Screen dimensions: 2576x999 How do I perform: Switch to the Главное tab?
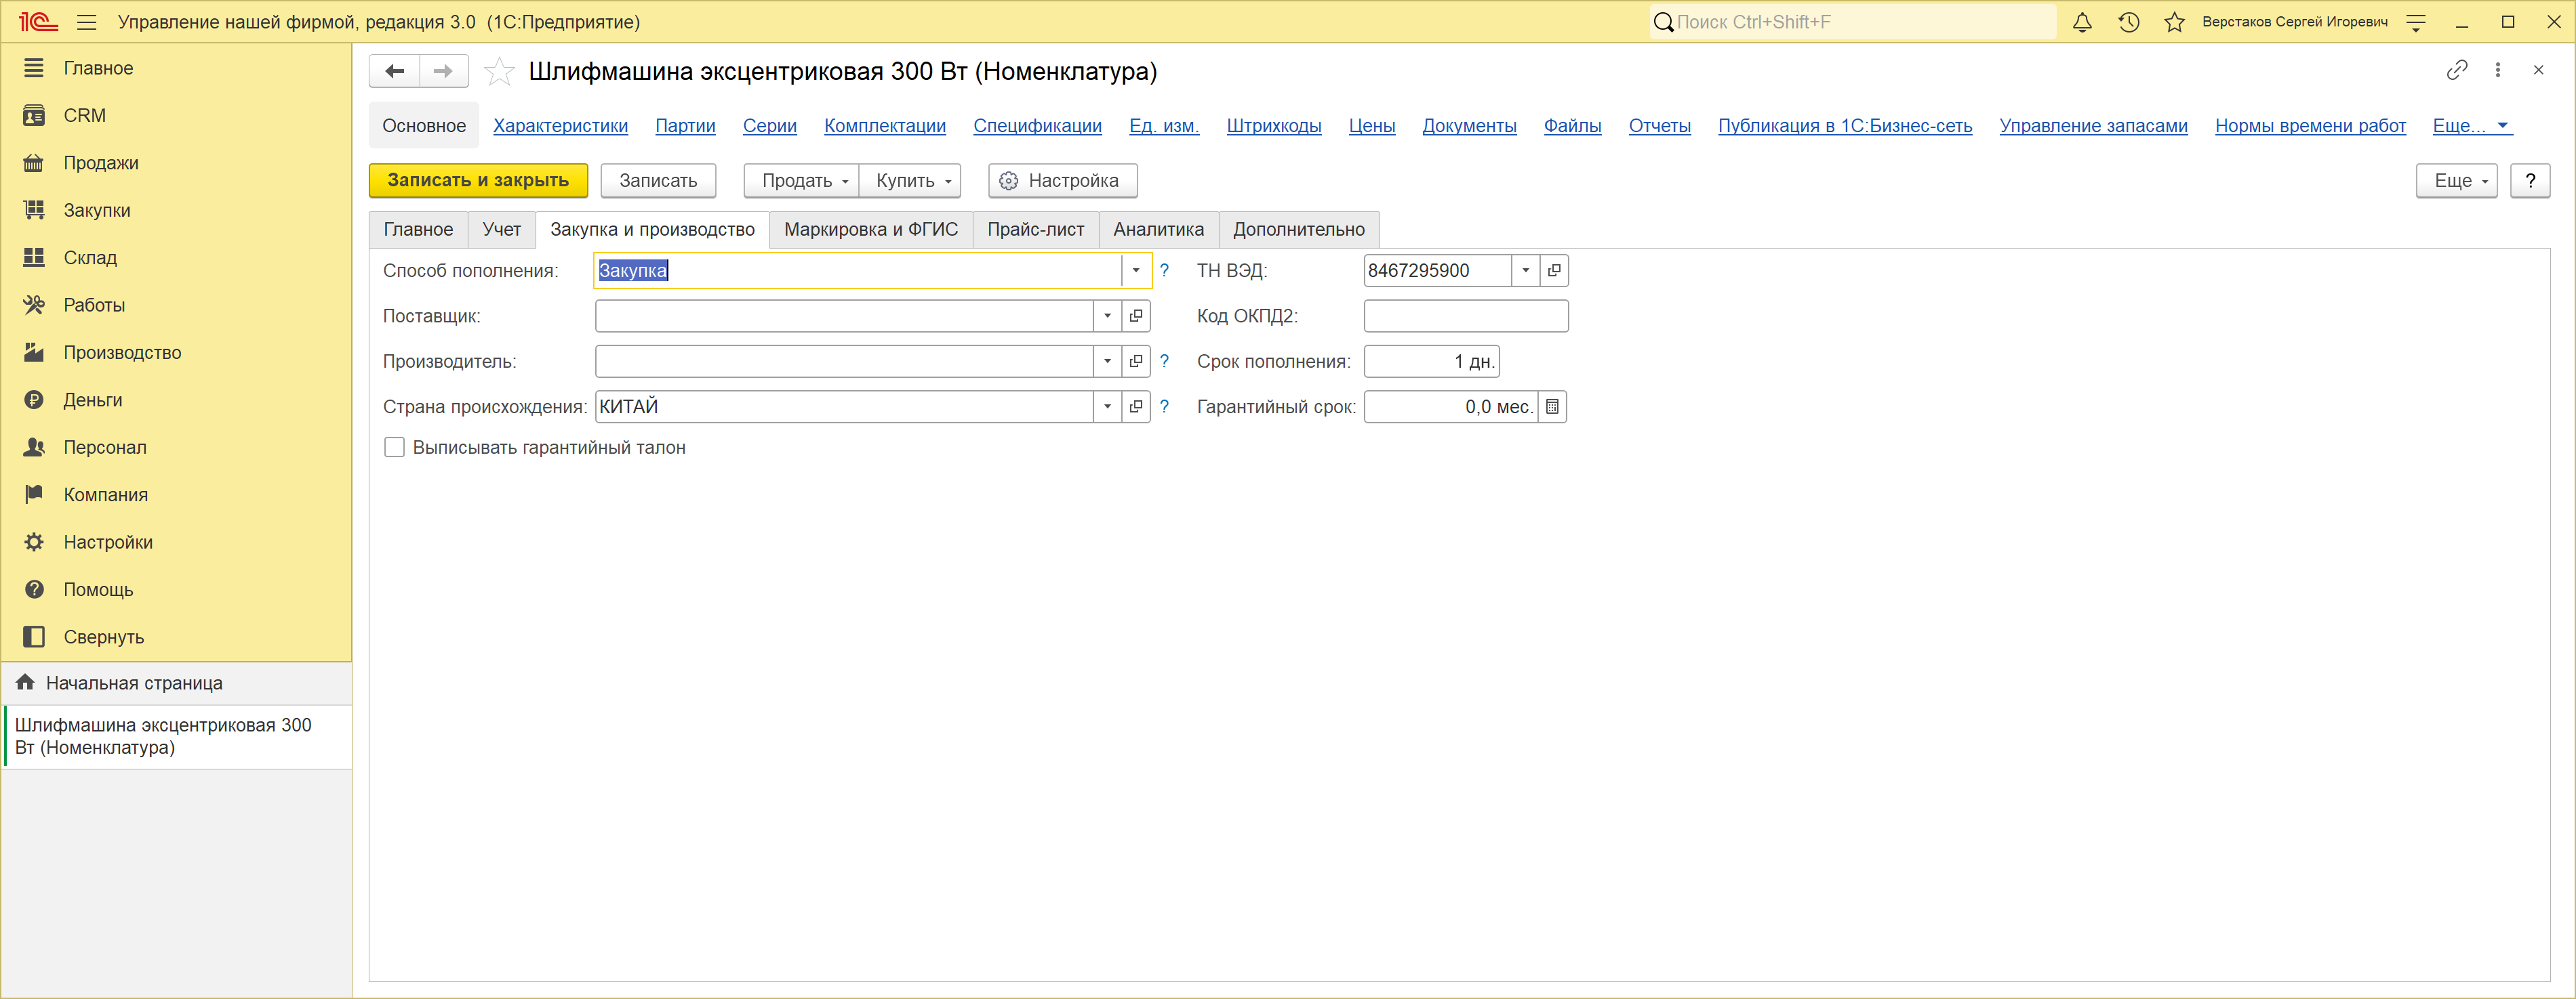coord(418,230)
